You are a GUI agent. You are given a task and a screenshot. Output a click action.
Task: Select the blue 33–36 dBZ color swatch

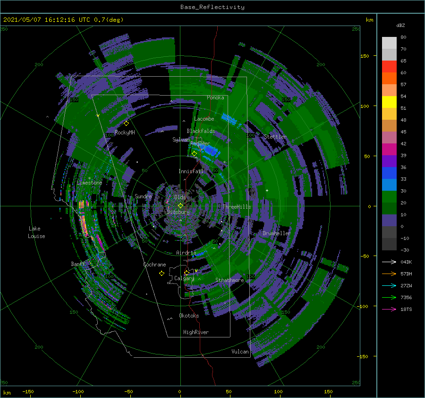389,173
